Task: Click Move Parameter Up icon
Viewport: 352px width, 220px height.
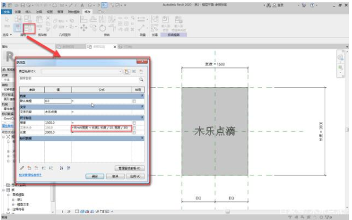Action: (43, 168)
